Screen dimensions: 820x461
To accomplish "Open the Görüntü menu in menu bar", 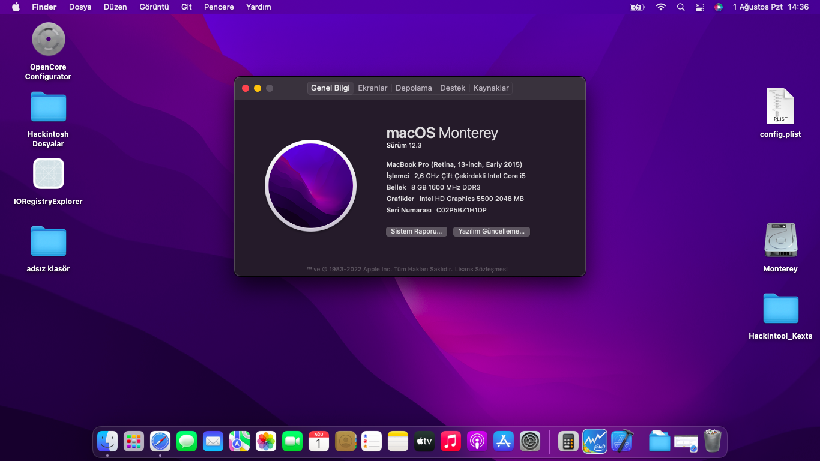I will click(x=154, y=7).
